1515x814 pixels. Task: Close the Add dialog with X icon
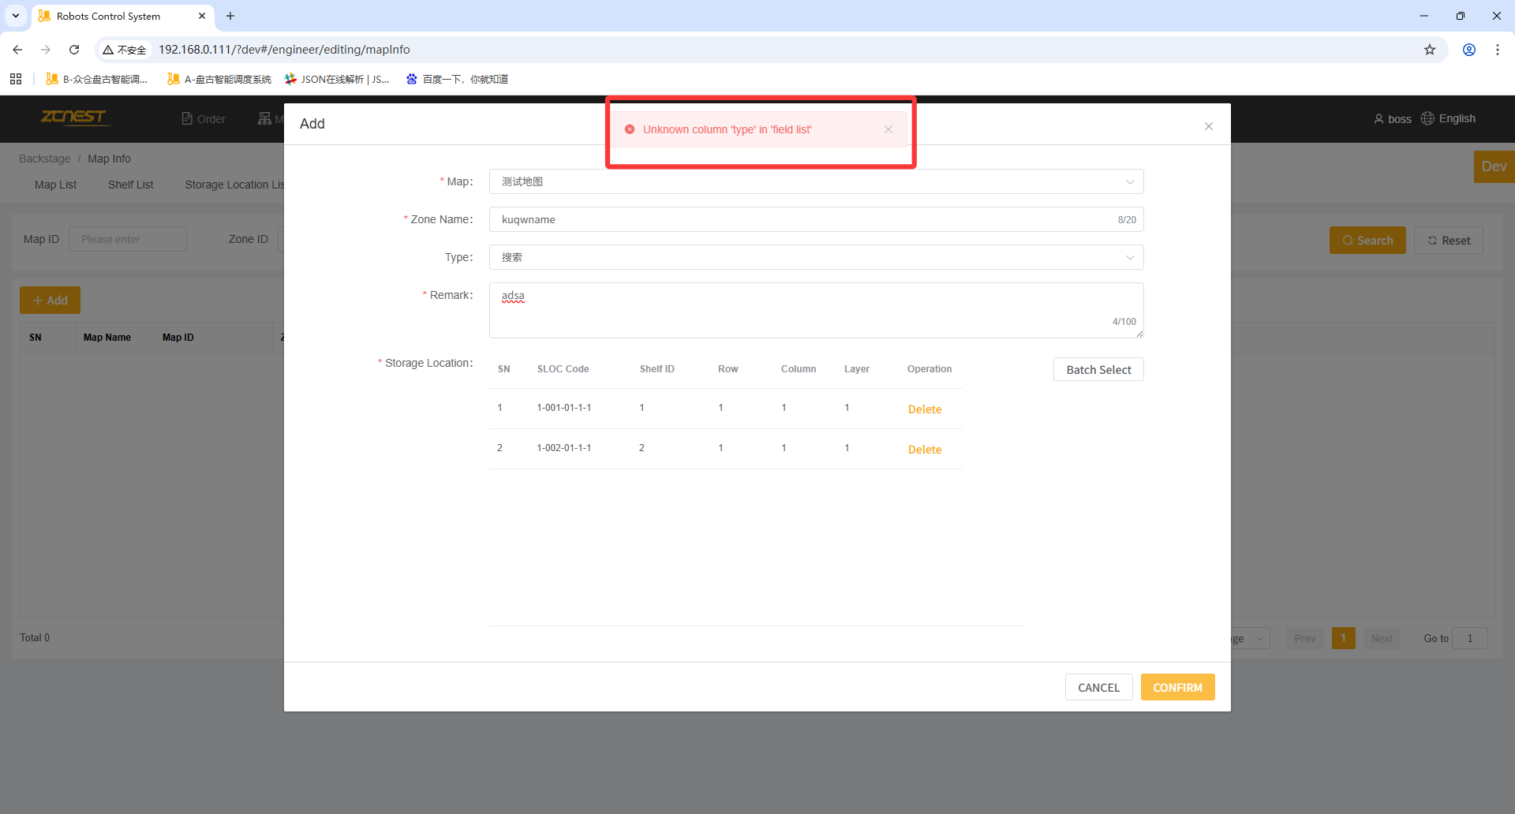point(1208,126)
